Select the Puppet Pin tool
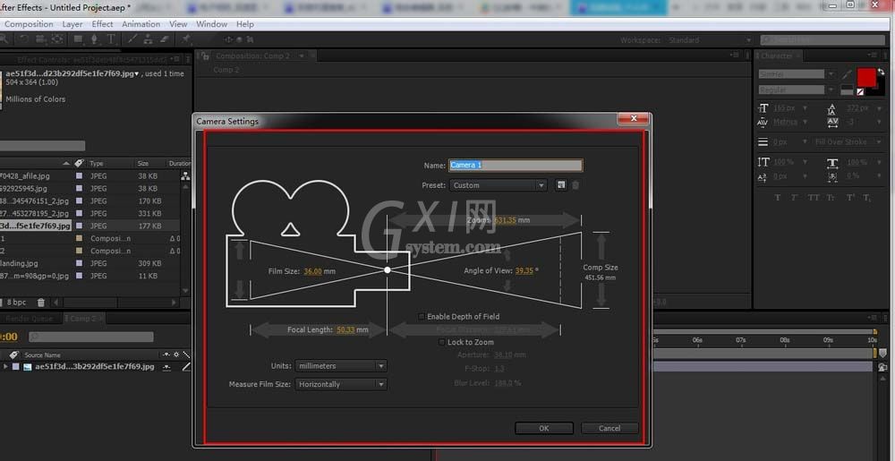Screen dimensions: 895x461 coord(186,38)
